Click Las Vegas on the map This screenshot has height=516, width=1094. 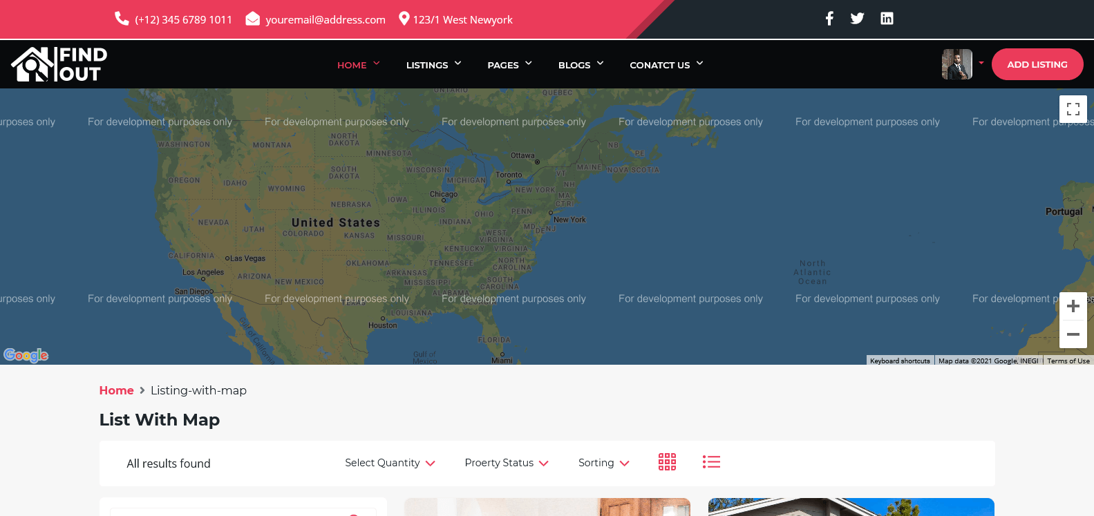(x=247, y=258)
